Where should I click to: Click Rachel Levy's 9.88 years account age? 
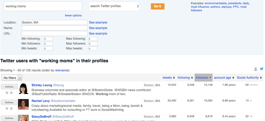coord(229,101)
